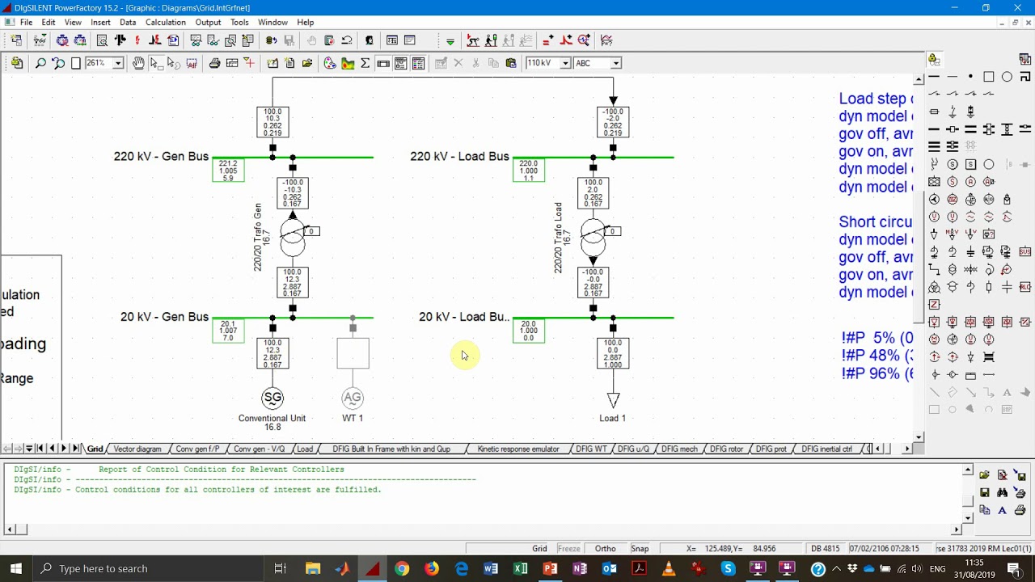Click the heatmap coloring icon

tap(348, 63)
